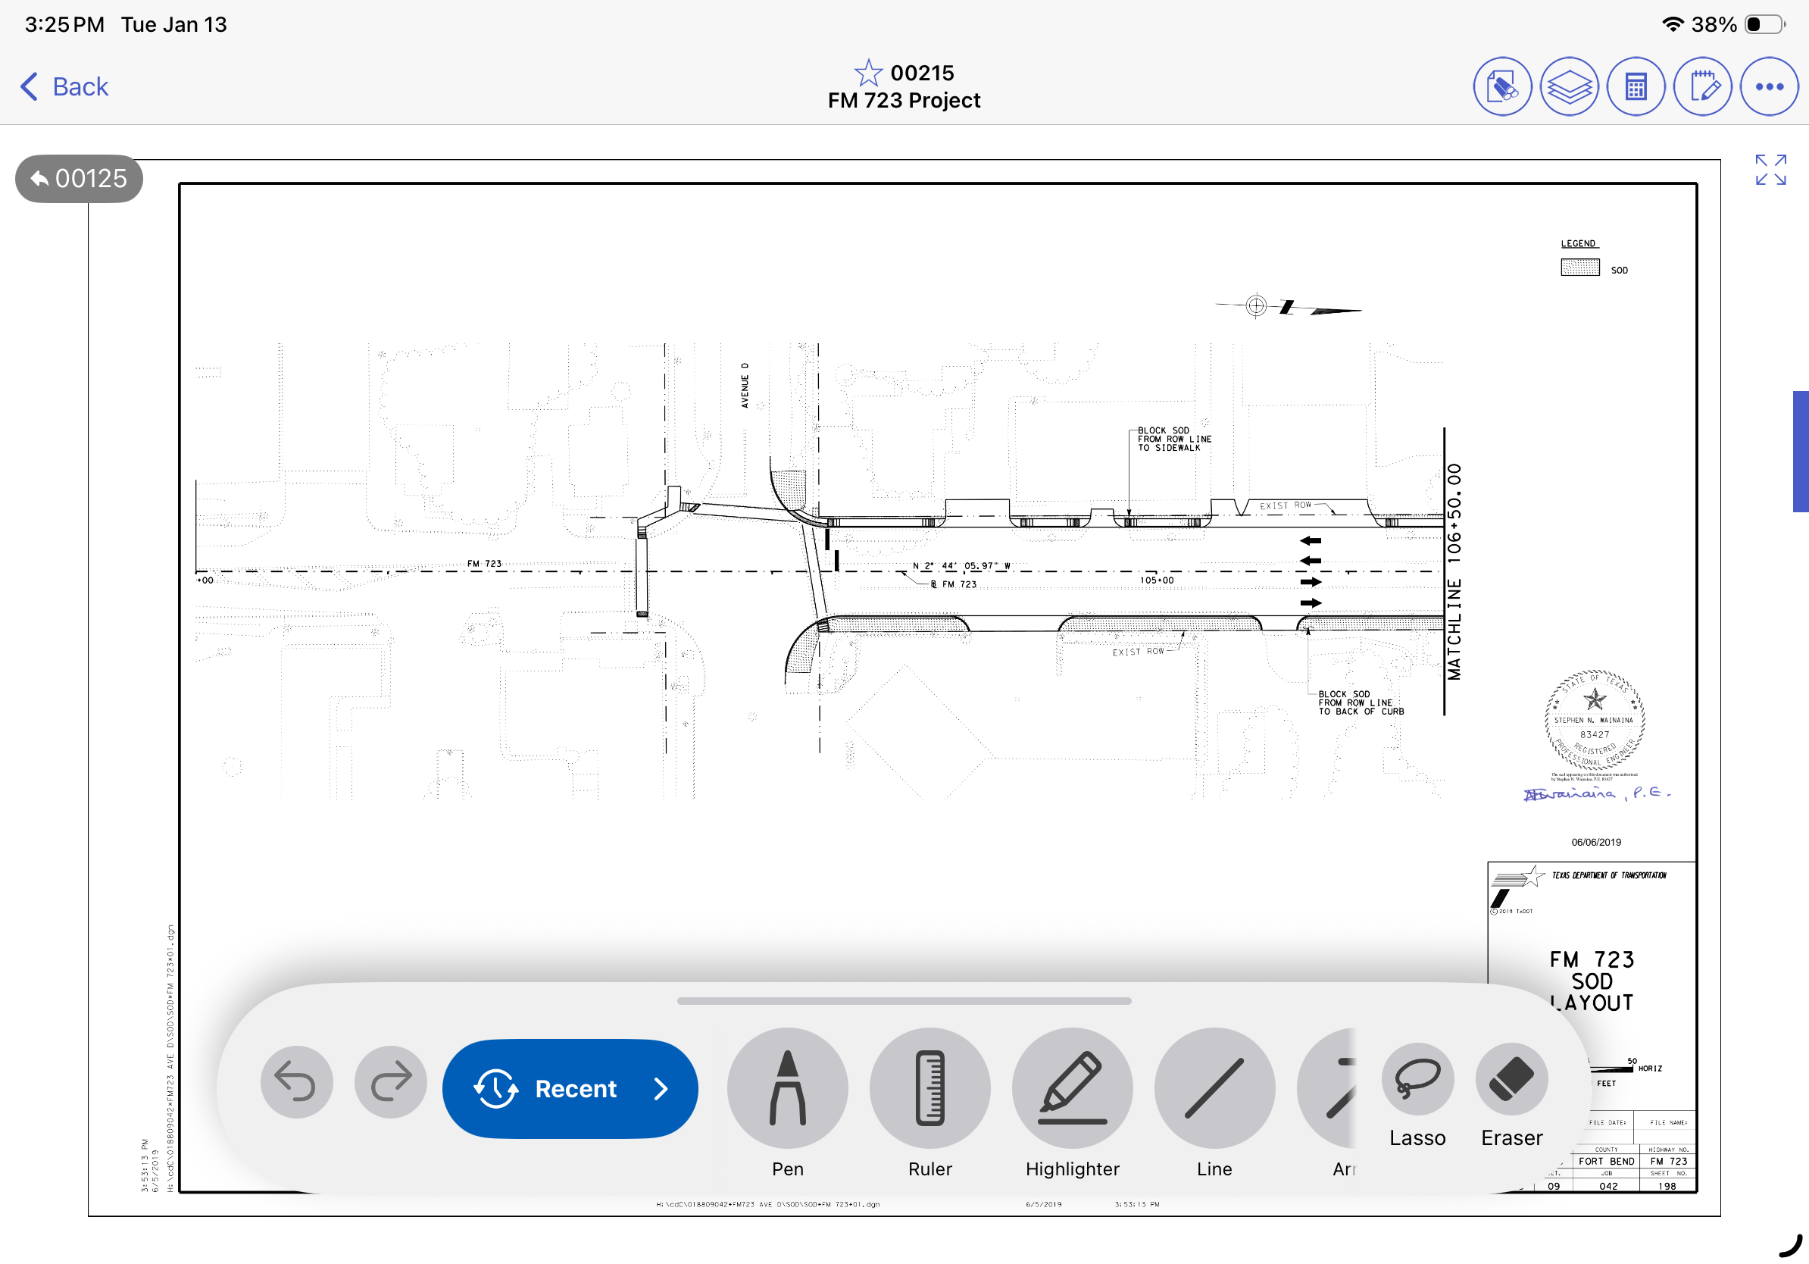Select the Pen tool
The height and width of the screenshot is (1264, 1809).
tap(788, 1088)
